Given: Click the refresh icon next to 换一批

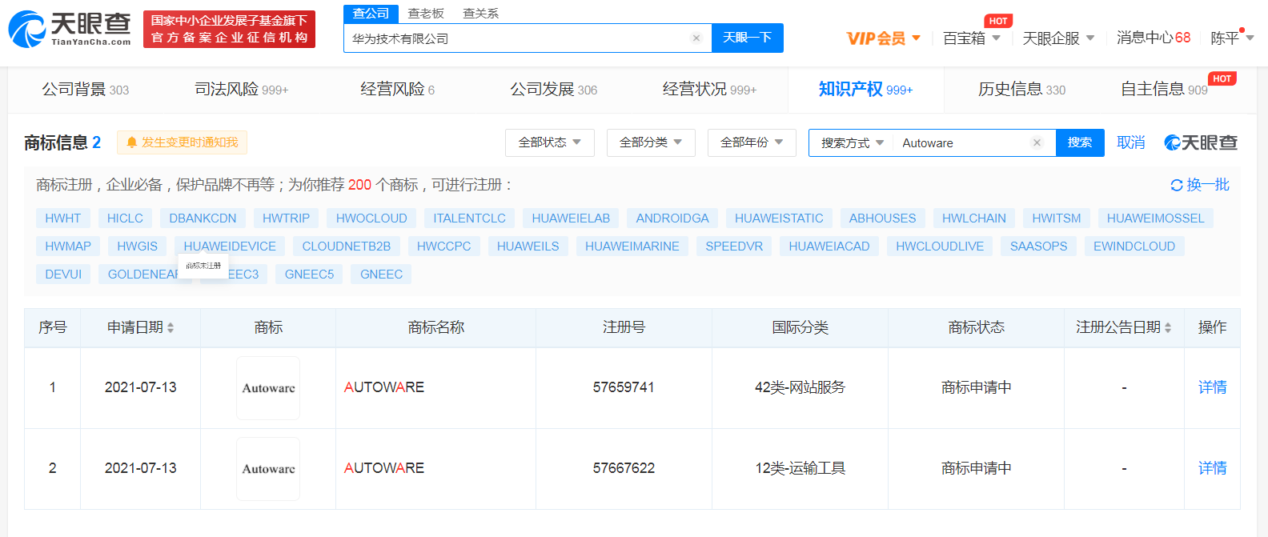Looking at the screenshot, I should 1177,185.
